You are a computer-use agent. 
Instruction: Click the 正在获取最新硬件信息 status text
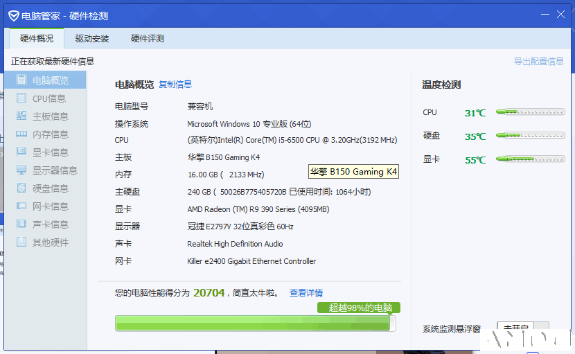53,61
